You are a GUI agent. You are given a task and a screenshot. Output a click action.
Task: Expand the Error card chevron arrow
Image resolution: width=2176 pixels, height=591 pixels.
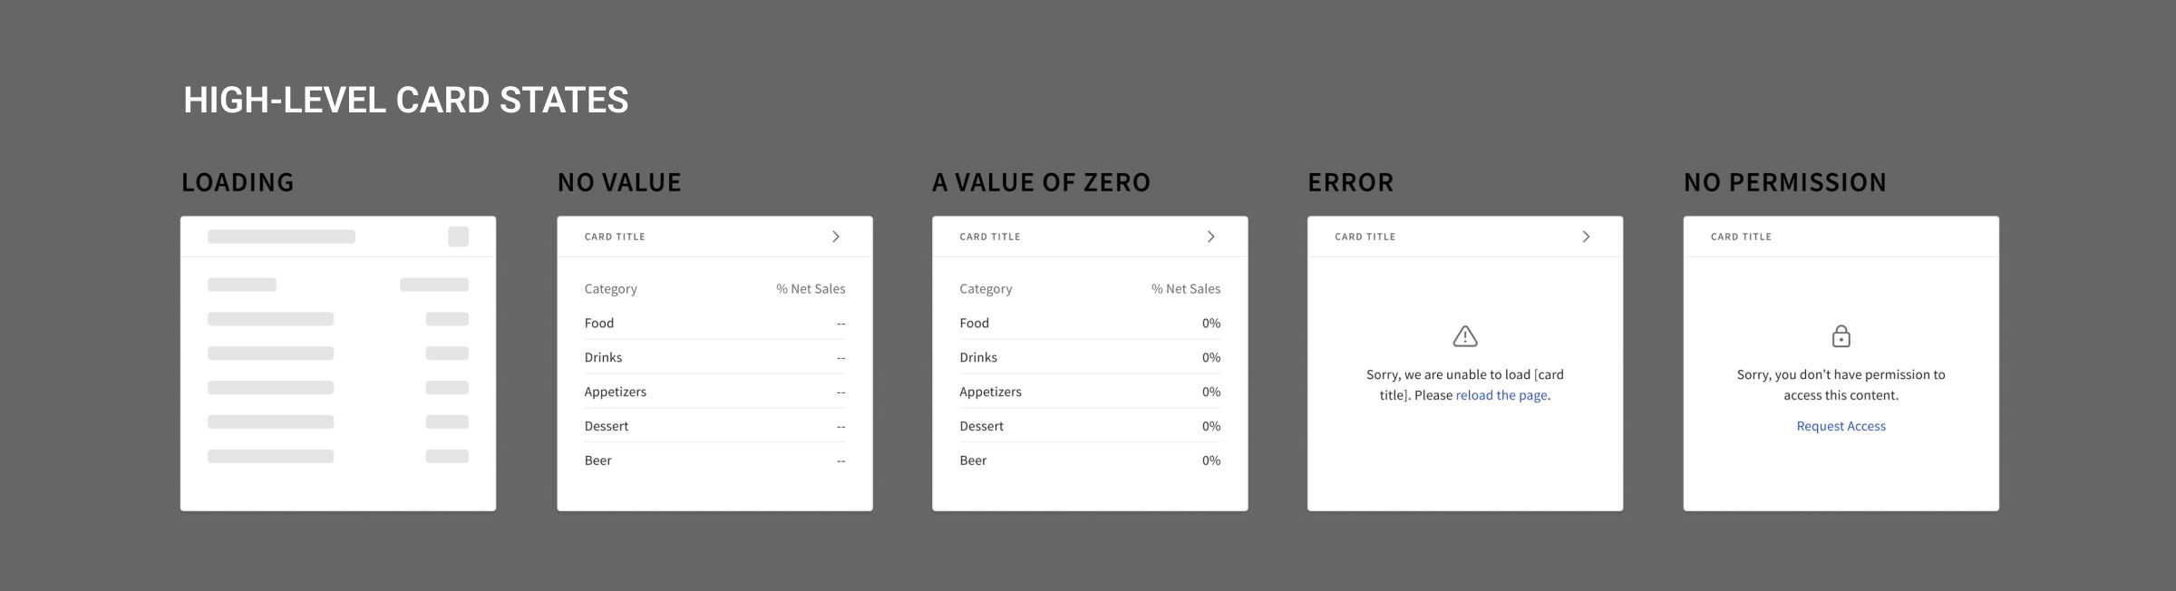click(1586, 237)
